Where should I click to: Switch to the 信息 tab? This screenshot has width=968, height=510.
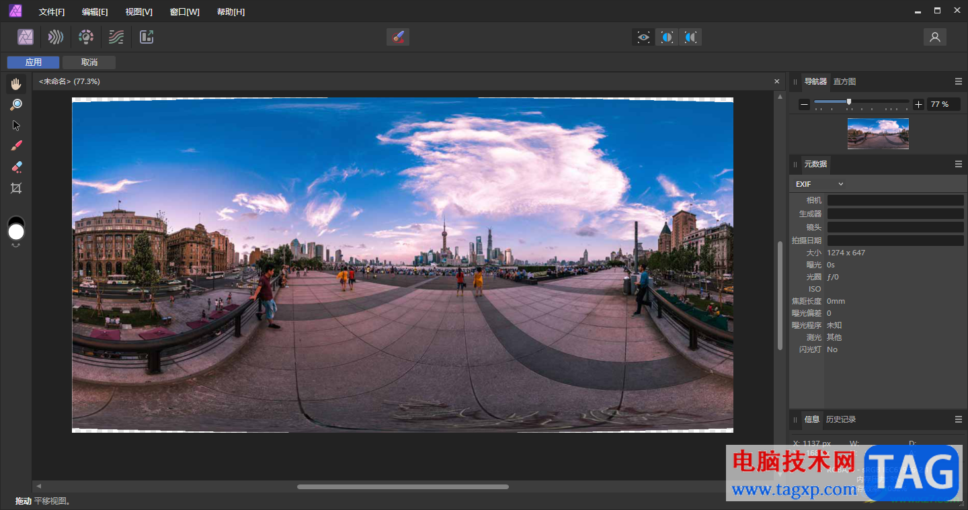point(812,419)
